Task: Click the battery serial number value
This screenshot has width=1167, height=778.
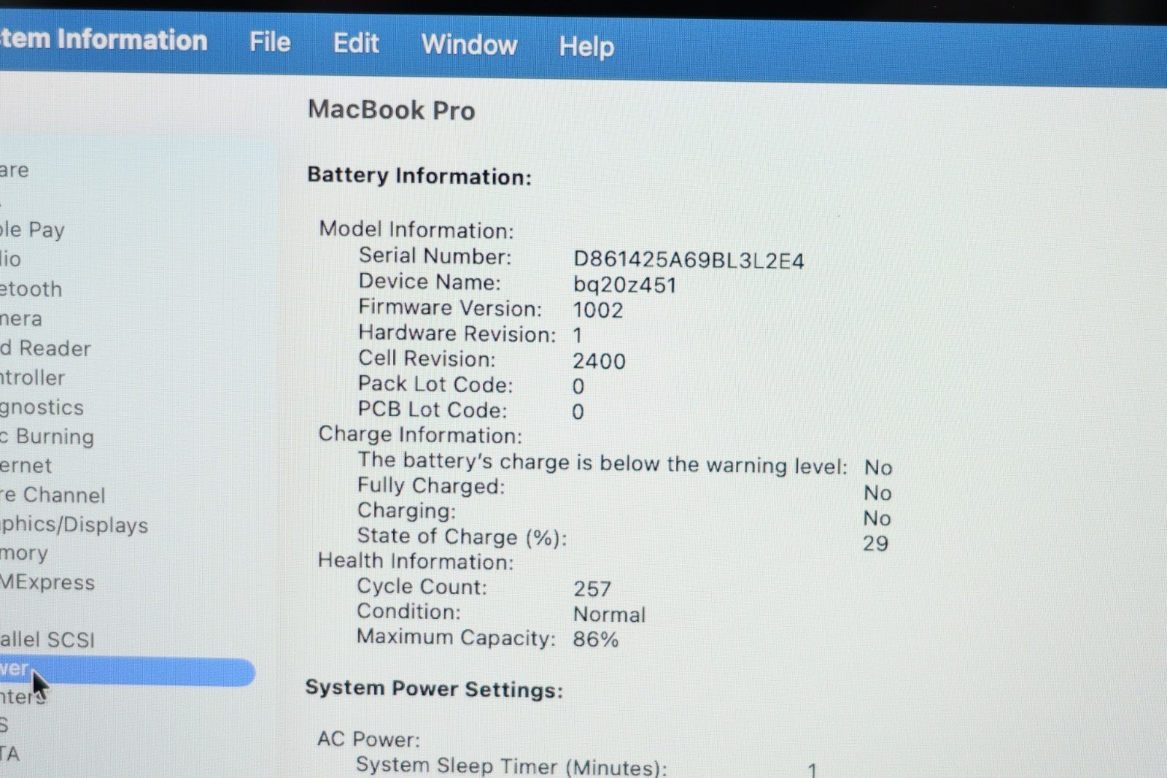Action: [688, 261]
